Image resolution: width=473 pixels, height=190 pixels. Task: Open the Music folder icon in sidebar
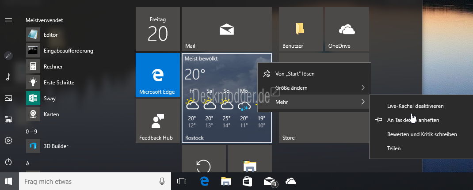[x=8, y=77]
